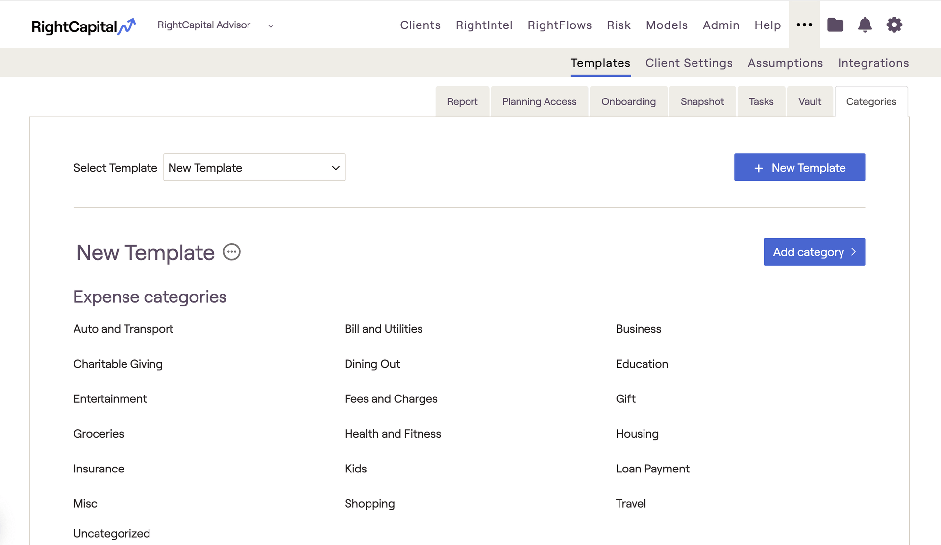Image resolution: width=941 pixels, height=545 pixels.
Task: Open the Vault tab
Action: 810,101
